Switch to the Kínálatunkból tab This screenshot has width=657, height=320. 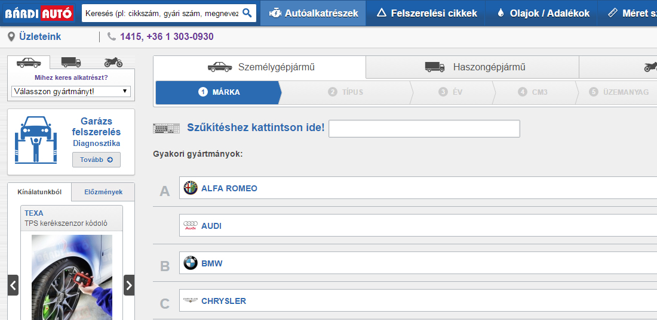pyautogui.click(x=39, y=192)
